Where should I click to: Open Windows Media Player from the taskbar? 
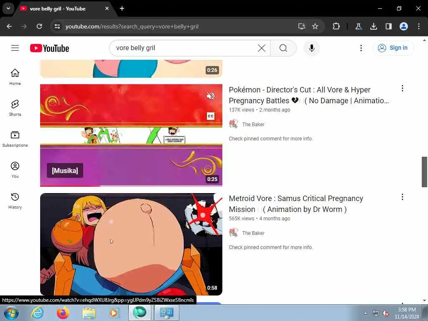point(114,313)
